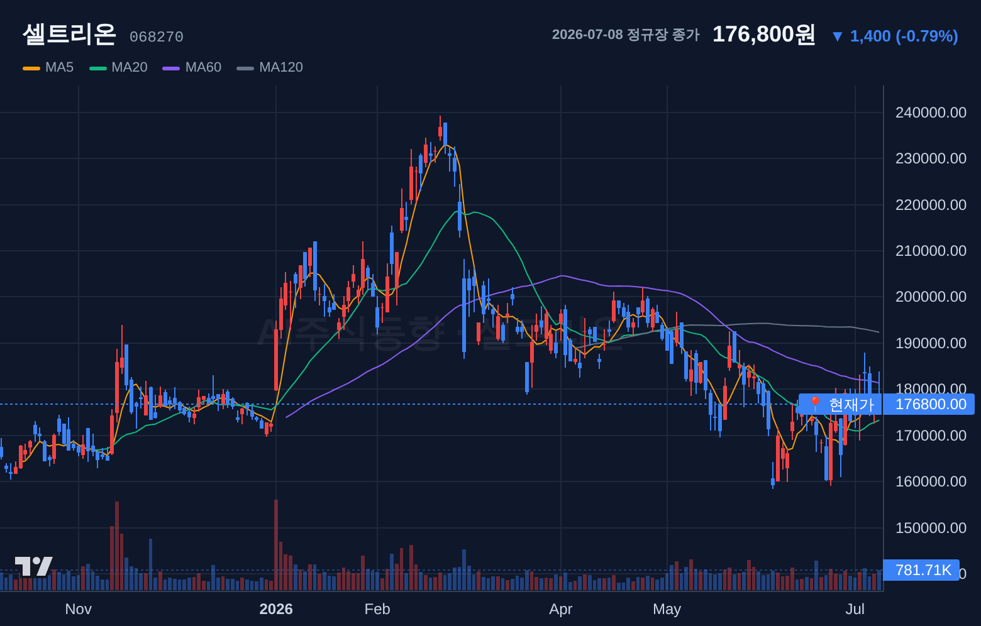The height and width of the screenshot is (626, 981).
Task: Click the 781.71K volume label
Action: tap(922, 570)
